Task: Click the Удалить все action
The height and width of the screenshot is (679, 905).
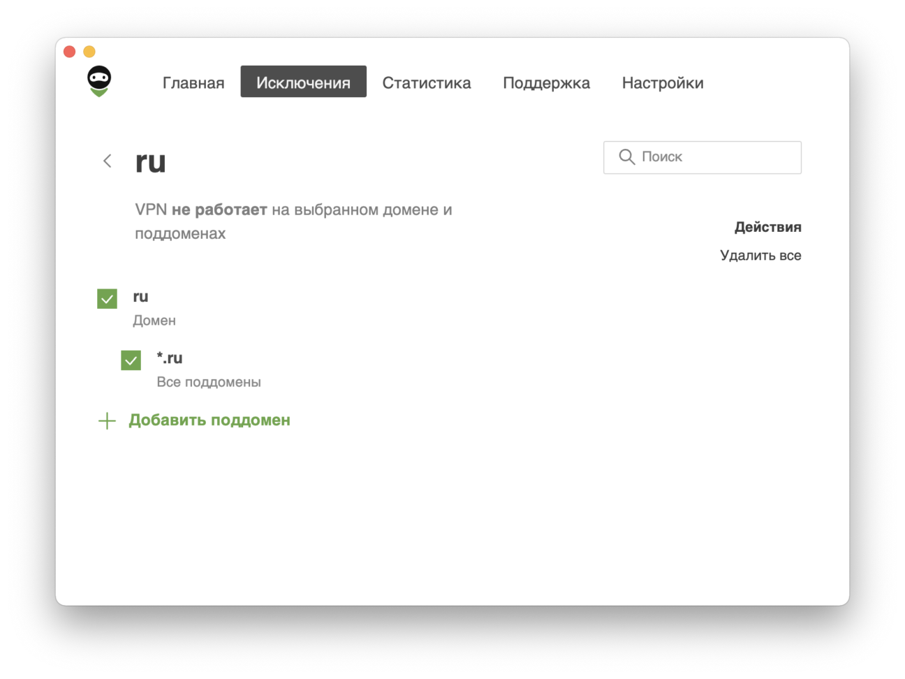Action: (x=760, y=256)
